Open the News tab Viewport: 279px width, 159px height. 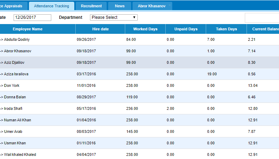click(x=120, y=6)
